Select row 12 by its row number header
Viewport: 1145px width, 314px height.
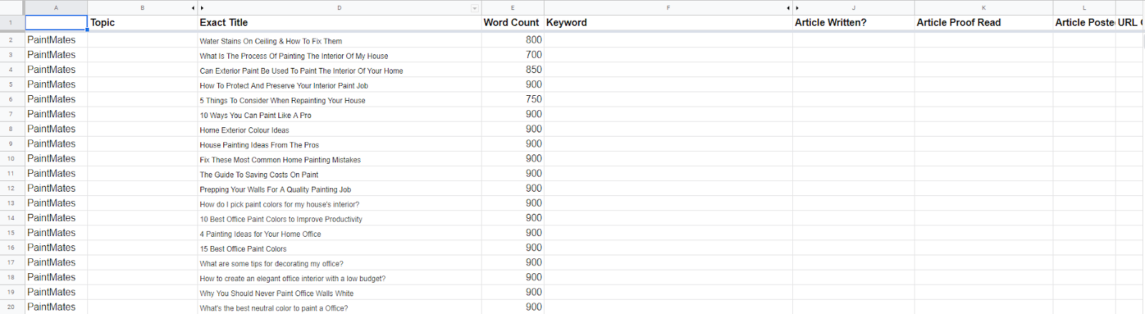pyautogui.click(x=12, y=189)
